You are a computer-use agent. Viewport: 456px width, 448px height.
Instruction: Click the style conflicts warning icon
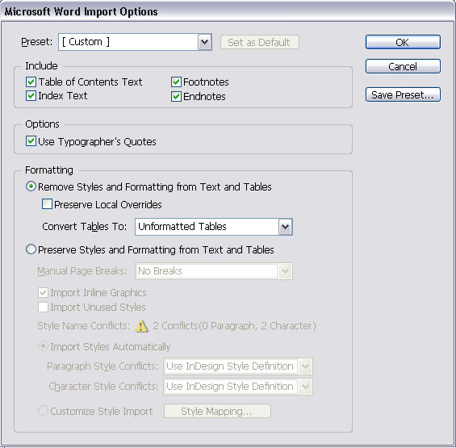pos(141,326)
